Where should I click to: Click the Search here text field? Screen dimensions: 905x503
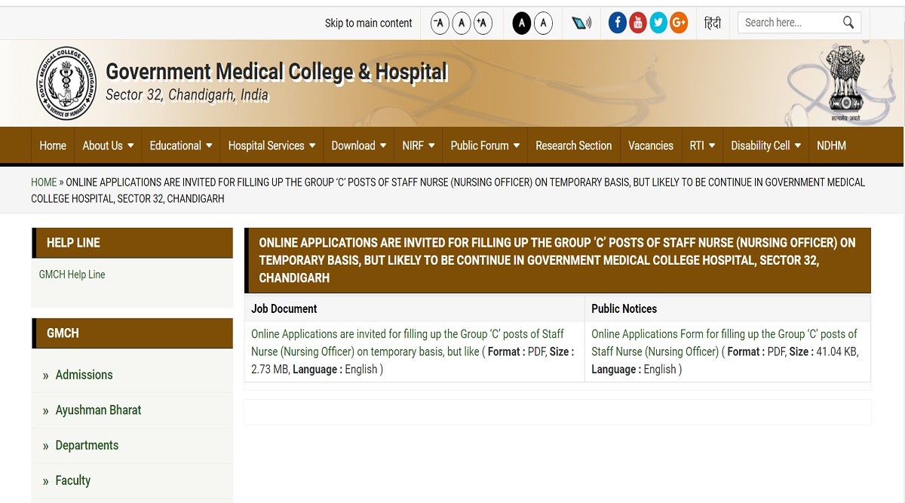coord(788,23)
